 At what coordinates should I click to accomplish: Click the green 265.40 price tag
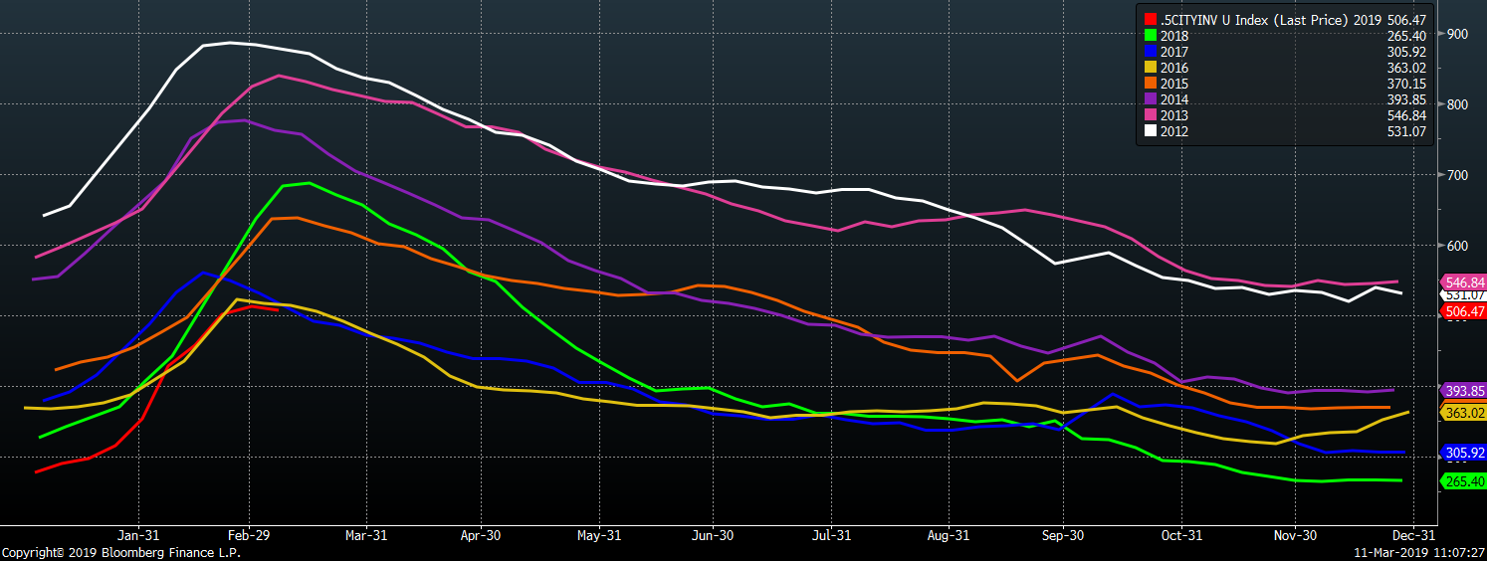coord(1463,481)
